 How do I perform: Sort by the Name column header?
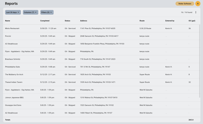[x=8, y=21]
